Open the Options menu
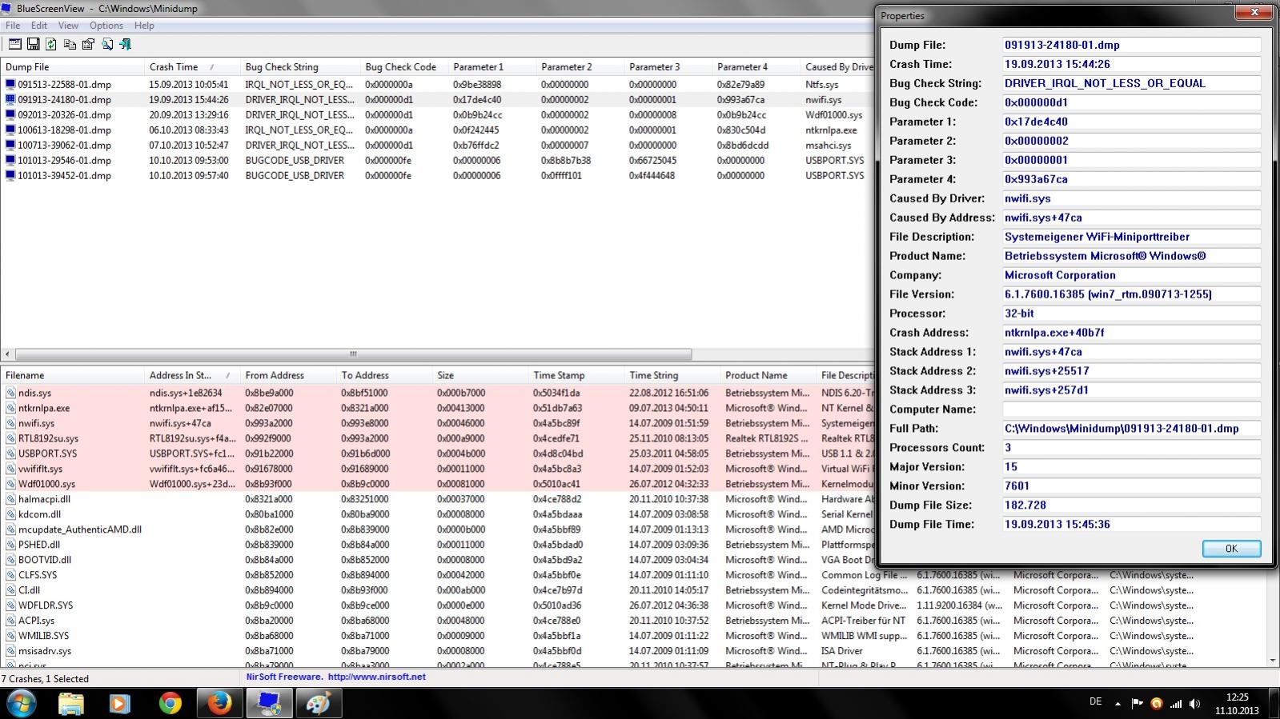This screenshot has width=1280, height=719. tap(106, 26)
